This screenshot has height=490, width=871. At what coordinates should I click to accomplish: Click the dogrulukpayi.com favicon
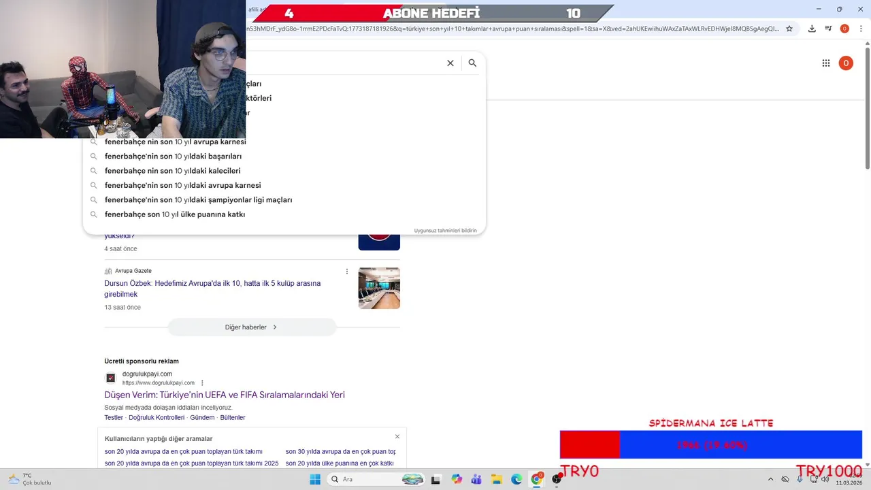[x=111, y=378]
